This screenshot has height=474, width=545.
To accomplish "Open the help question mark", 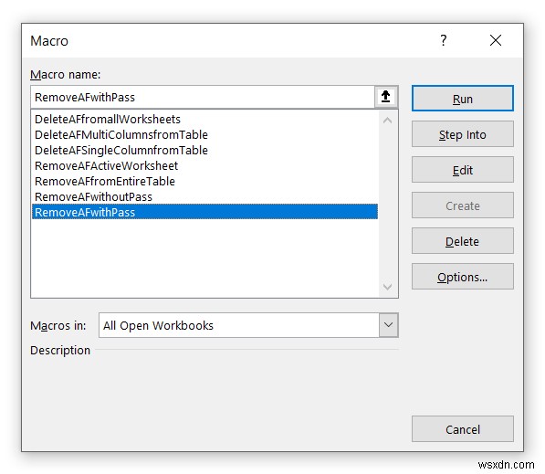I will point(444,40).
